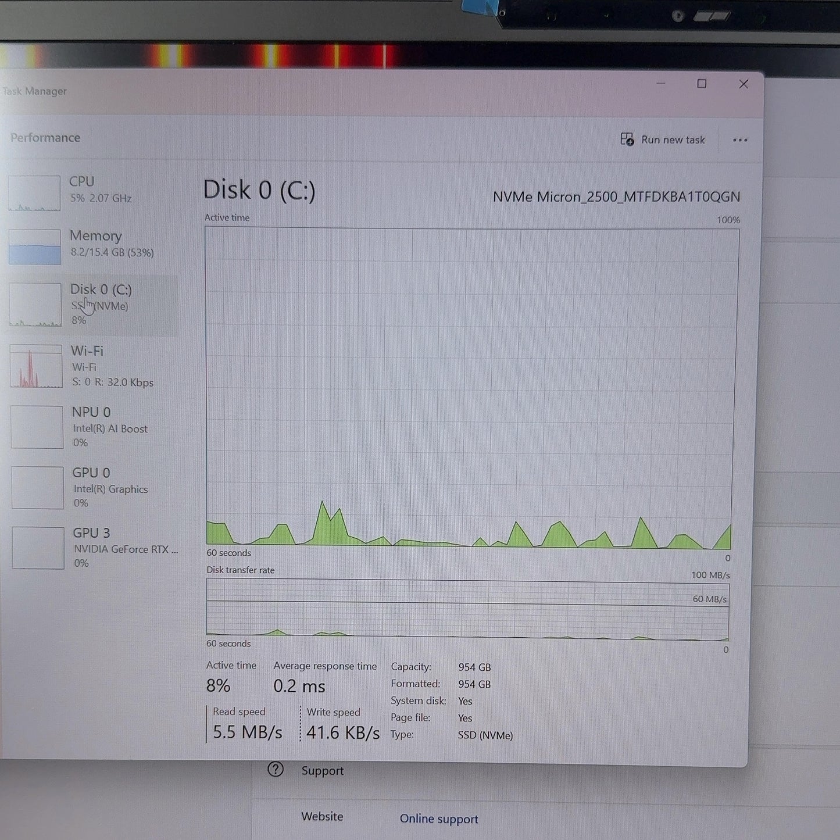Screen dimensions: 840x840
Task: Minimize the Task Manager window
Action: point(661,84)
